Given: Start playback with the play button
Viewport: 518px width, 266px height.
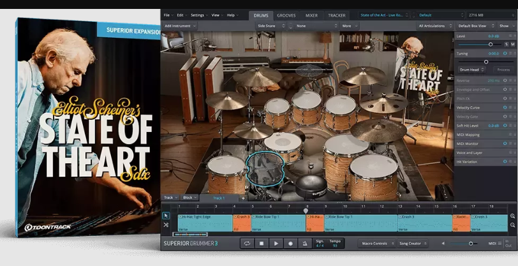Looking at the screenshot, I should click(x=276, y=244).
